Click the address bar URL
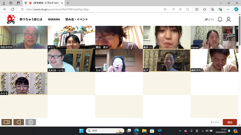Image resolution: width=241 pixels, height=135 pixels. (x=58, y=9)
